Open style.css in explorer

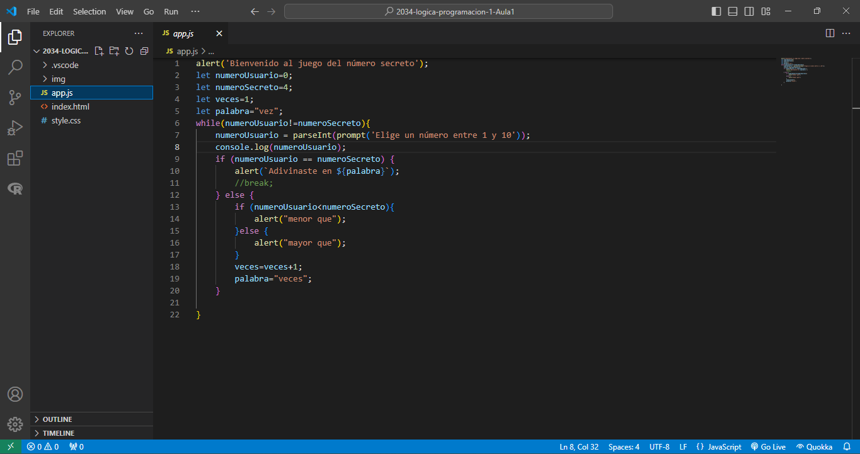(x=91, y=120)
